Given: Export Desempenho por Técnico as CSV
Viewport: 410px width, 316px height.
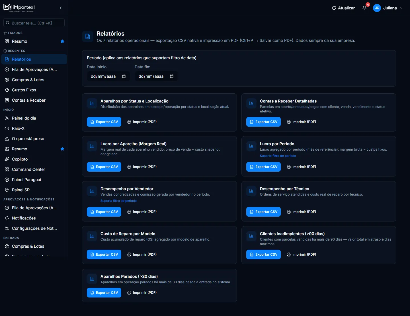Looking at the screenshot, I should tap(263, 212).
